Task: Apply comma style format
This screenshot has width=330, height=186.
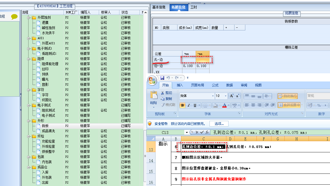Action: (x=325, y=105)
